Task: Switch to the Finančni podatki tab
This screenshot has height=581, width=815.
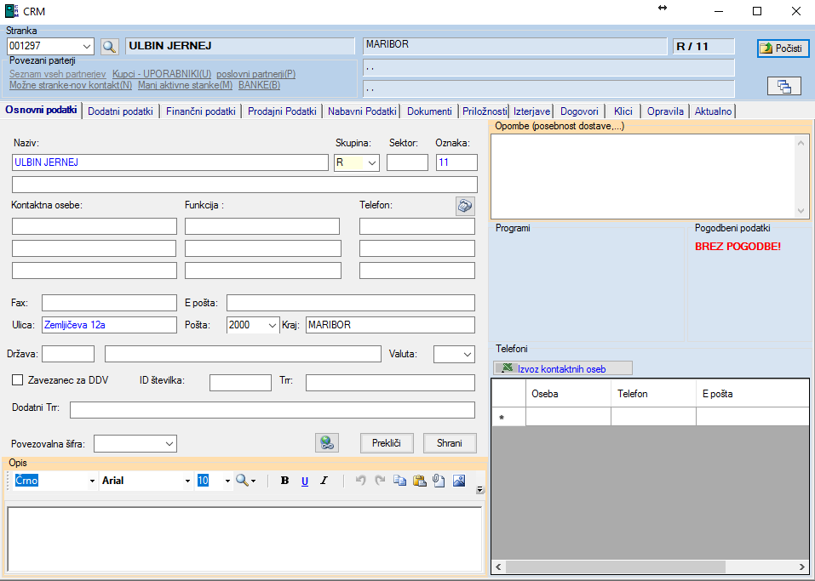Action: pos(201,111)
